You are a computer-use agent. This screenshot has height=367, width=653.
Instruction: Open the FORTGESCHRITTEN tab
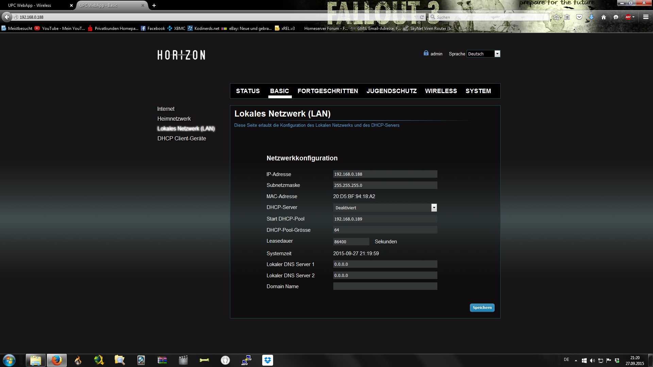point(328,91)
